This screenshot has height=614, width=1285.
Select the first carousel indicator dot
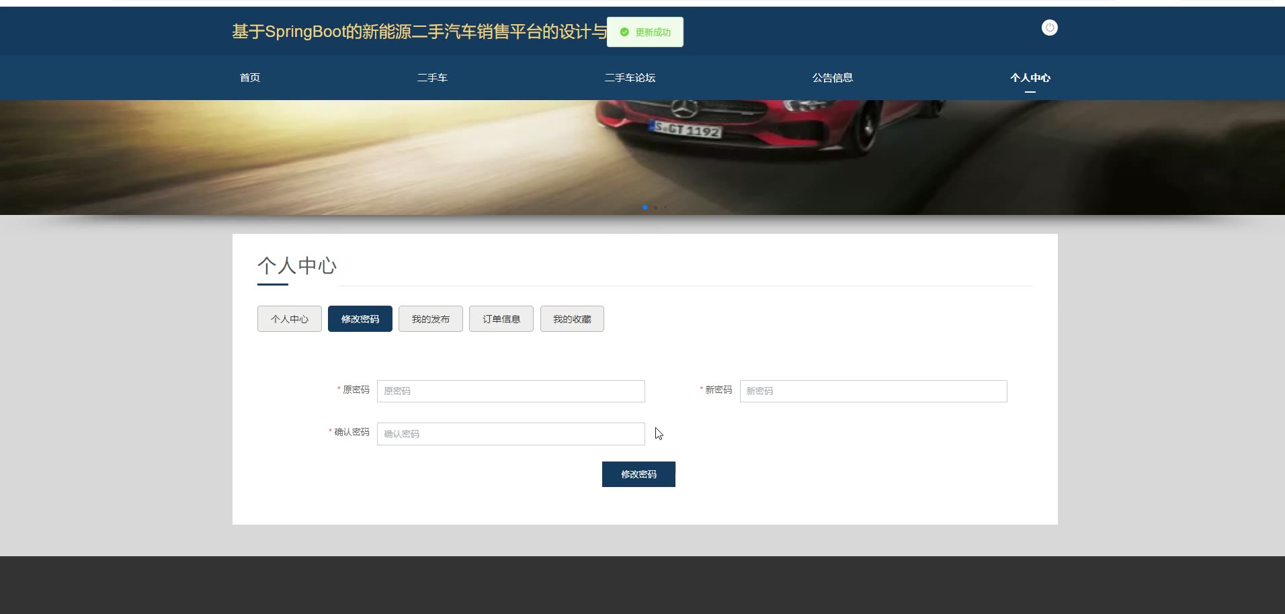[645, 208]
